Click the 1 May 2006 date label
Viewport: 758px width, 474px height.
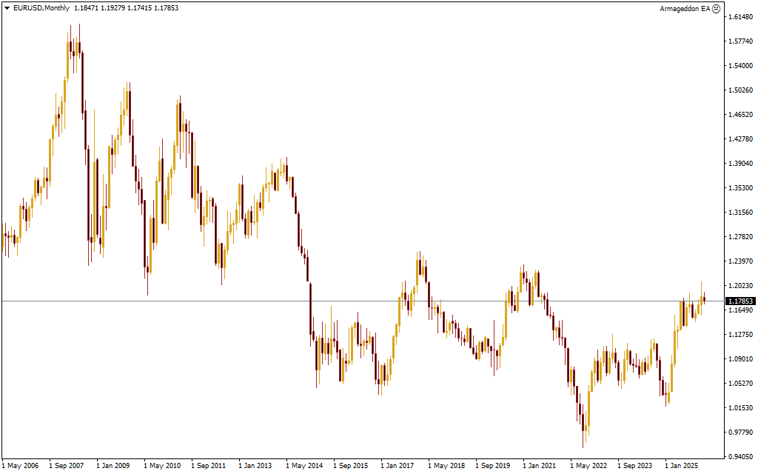21,466
